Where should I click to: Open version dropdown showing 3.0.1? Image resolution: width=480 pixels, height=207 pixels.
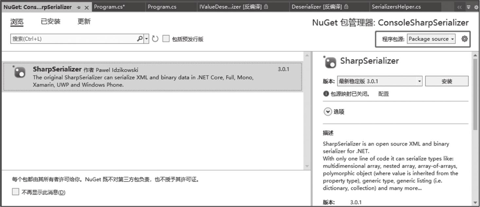point(380,81)
